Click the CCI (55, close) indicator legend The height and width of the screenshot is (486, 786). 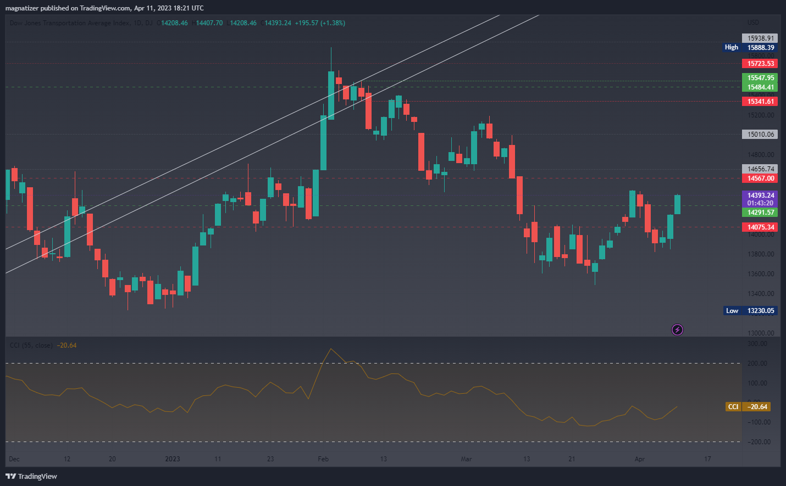click(31, 345)
